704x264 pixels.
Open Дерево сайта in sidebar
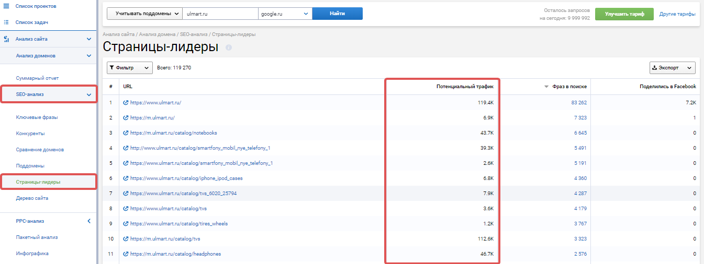[32, 198]
